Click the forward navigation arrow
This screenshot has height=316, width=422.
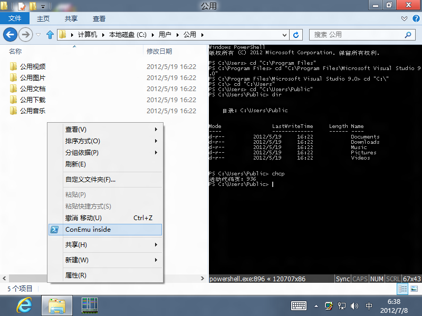(x=25, y=35)
